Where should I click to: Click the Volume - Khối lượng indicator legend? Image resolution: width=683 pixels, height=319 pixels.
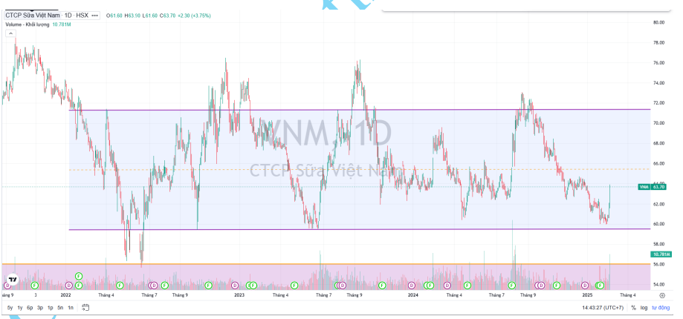click(x=27, y=24)
